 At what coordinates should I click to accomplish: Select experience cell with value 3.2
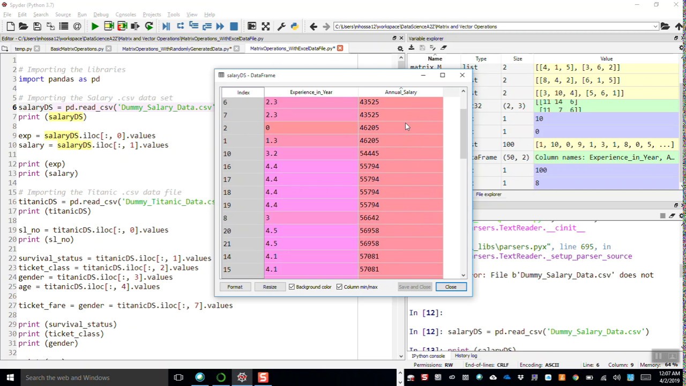point(311,153)
